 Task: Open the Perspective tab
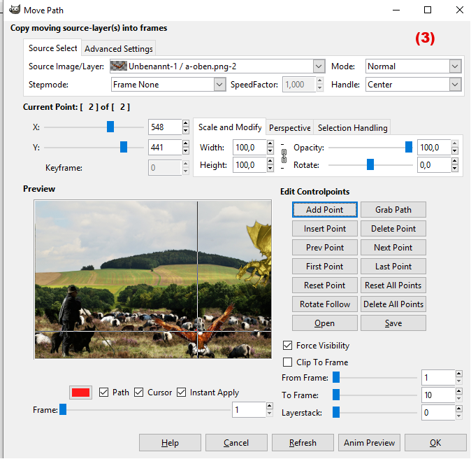[290, 128]
